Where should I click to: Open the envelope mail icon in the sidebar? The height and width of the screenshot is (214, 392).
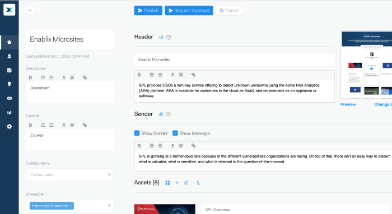(x=10, y=98)
